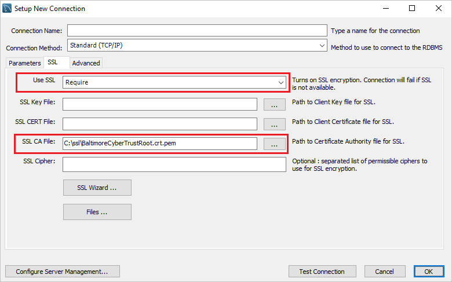Click 'Path to Client Certificate file for SSL.' text

342,122
